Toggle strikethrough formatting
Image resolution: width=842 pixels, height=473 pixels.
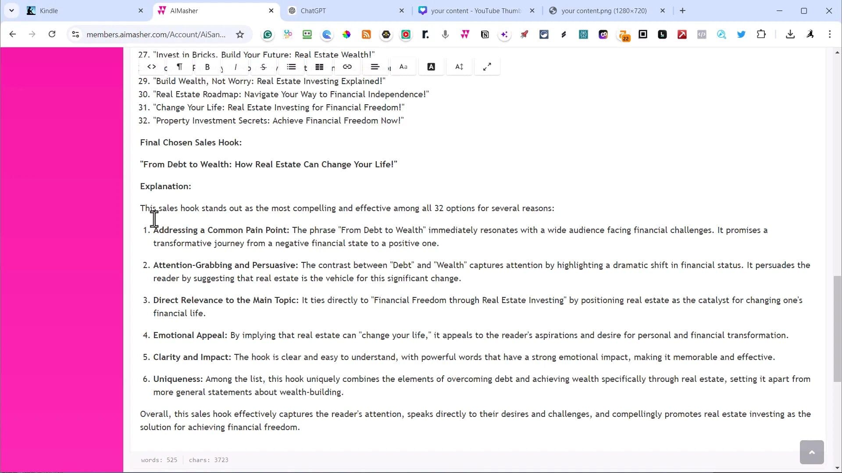[263, 67]
